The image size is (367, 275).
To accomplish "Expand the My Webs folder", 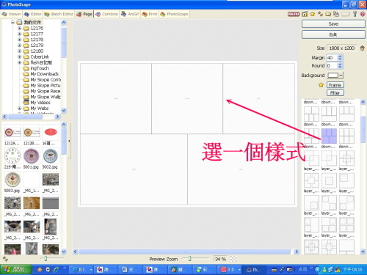I will coord(19,108).
